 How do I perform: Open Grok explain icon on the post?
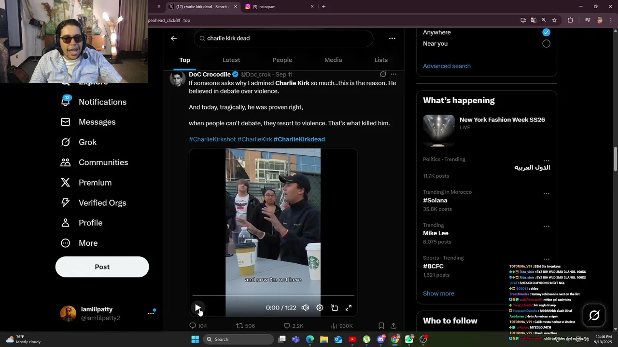pos(383,74)
